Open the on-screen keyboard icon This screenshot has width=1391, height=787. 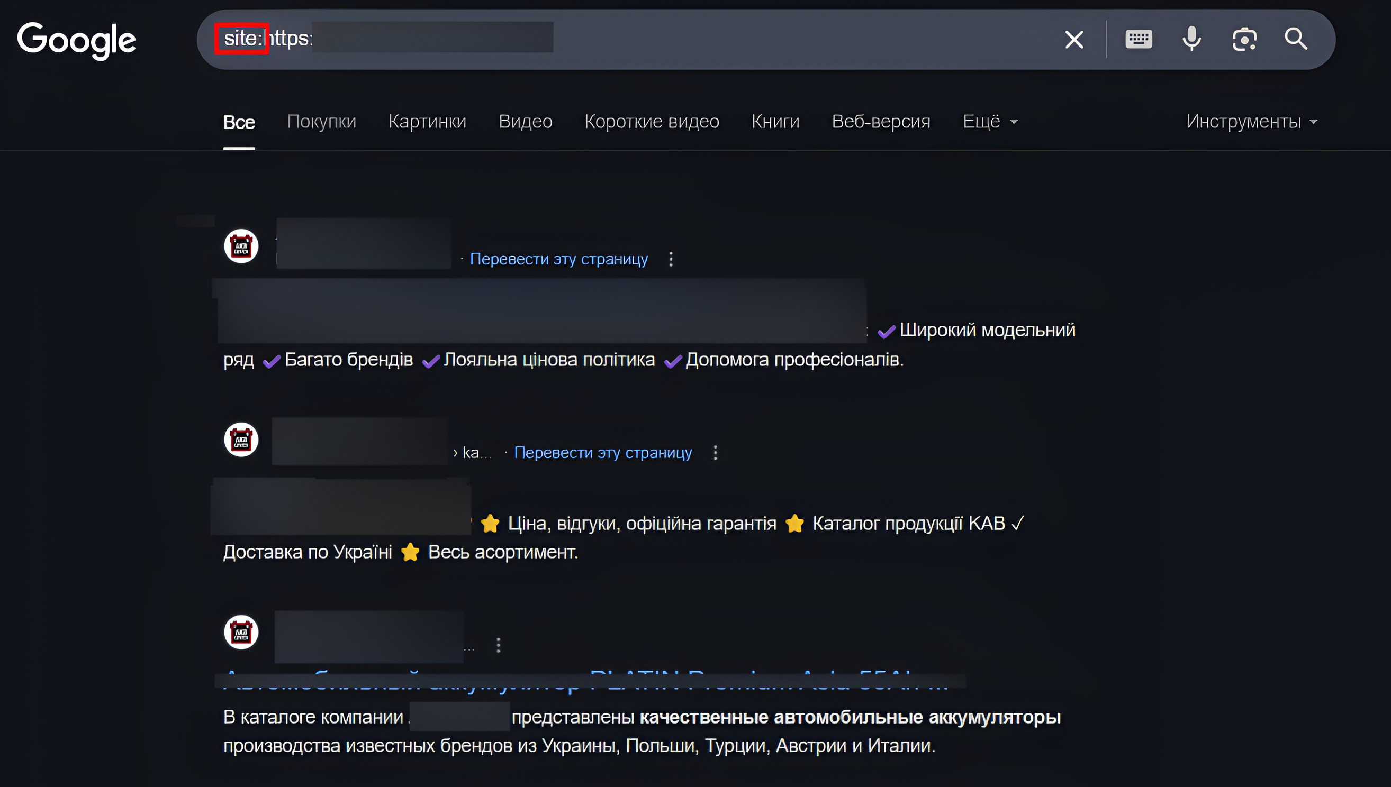pos(1139,40)
